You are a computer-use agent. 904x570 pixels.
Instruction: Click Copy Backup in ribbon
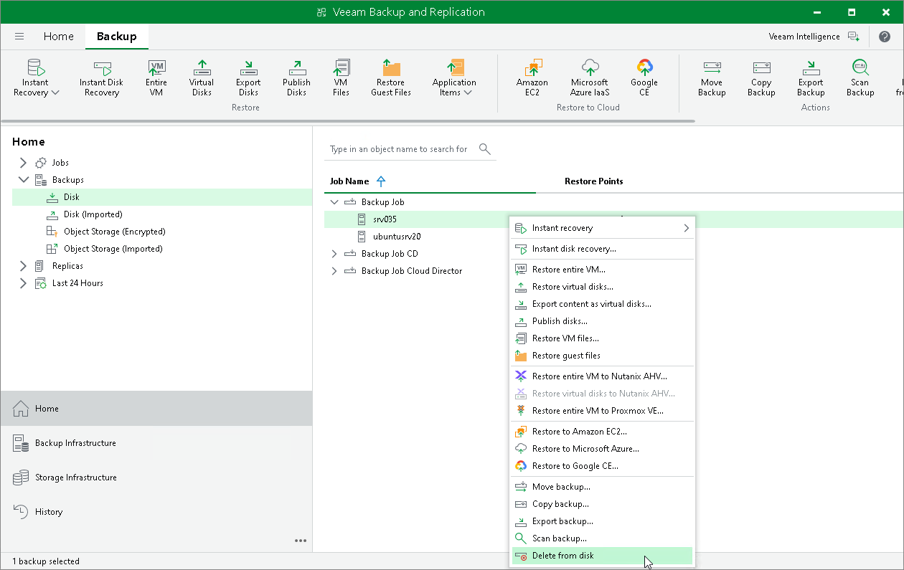tap(761, 77)
